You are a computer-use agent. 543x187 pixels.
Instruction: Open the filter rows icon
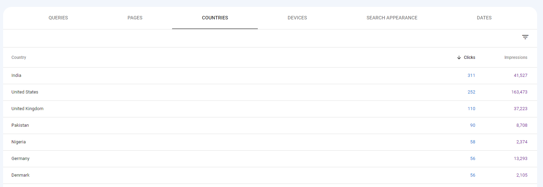[525, 37]
